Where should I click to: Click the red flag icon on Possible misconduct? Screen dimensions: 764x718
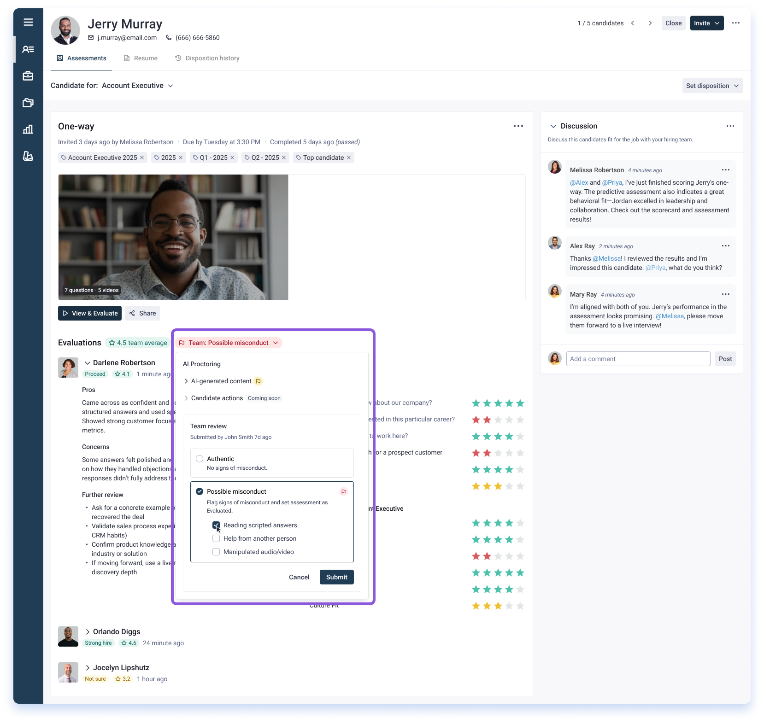[x=344, y=491]
